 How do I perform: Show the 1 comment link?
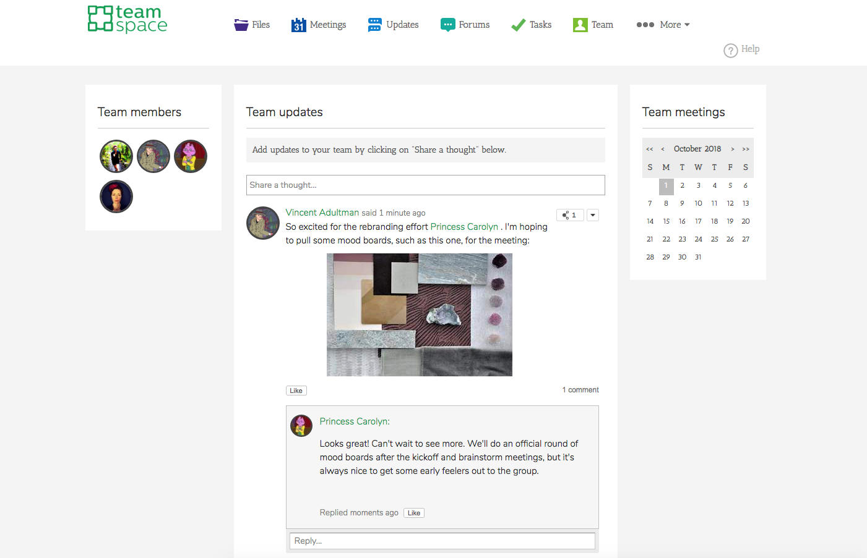[580, 390]
